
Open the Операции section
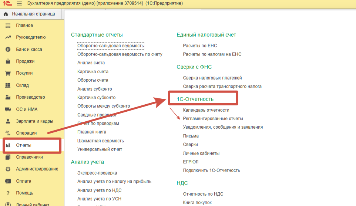coord(26,133)
